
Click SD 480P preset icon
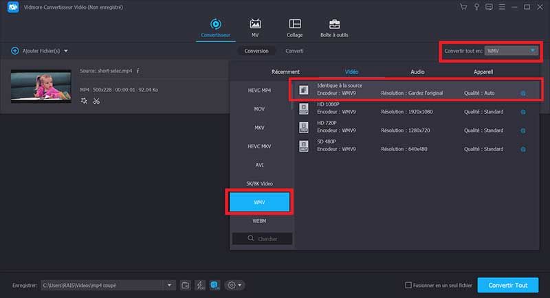point(304,146)
